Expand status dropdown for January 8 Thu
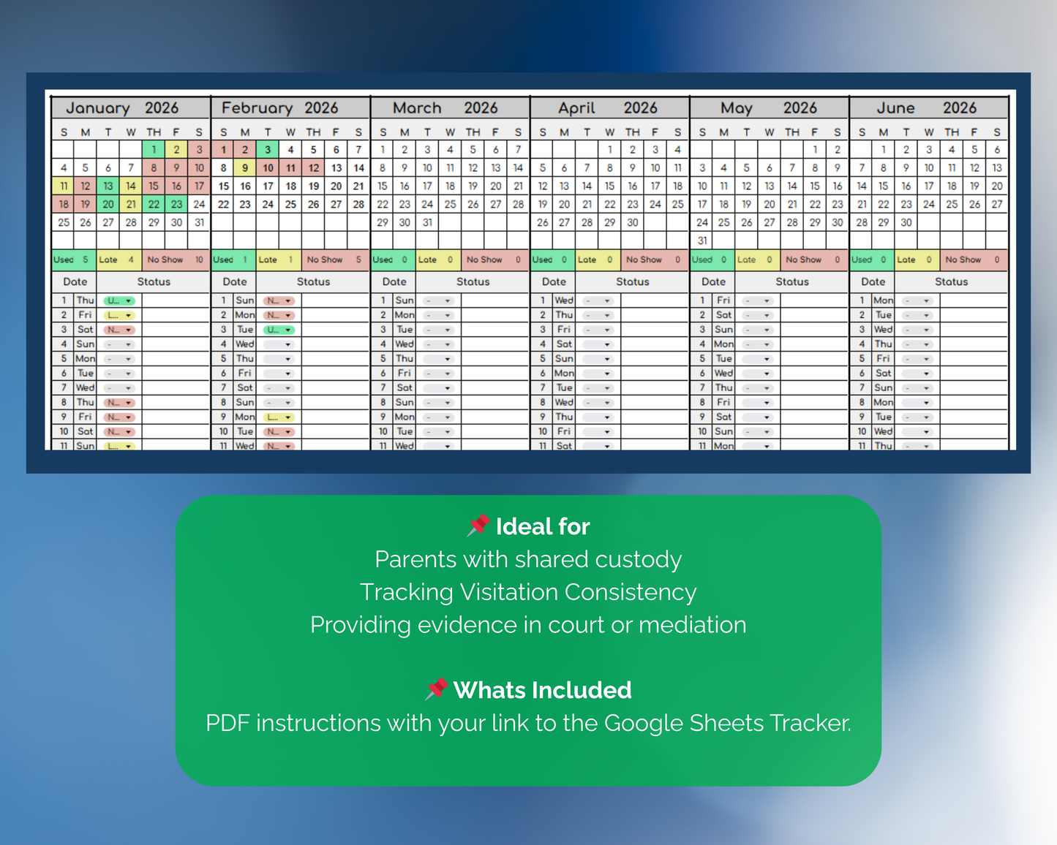This screenshot has height=845, width=1057. pos(119,403)
